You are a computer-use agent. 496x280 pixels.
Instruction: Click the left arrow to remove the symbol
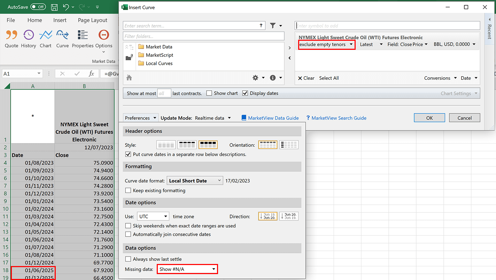click(290, 58)
